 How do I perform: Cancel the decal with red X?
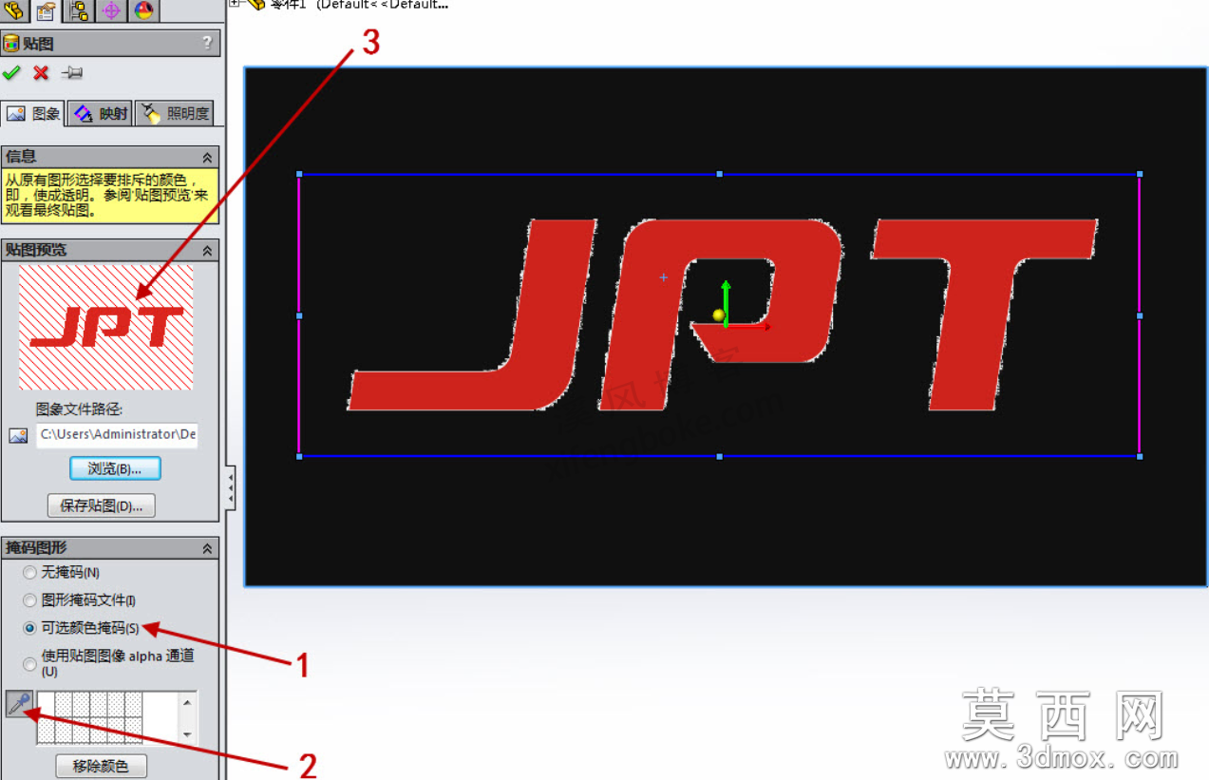pos(41,73)
